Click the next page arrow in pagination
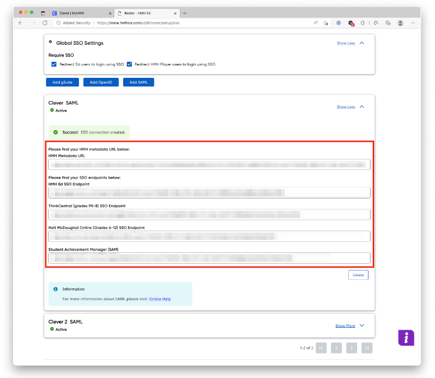Viewport: 435px width, 378px height. click(x=351, y=348)
